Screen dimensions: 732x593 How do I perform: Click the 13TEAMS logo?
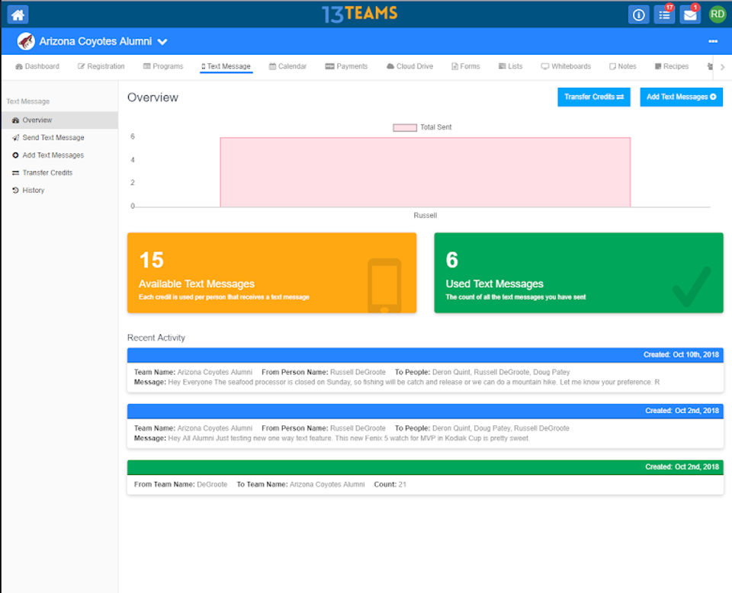359,14
